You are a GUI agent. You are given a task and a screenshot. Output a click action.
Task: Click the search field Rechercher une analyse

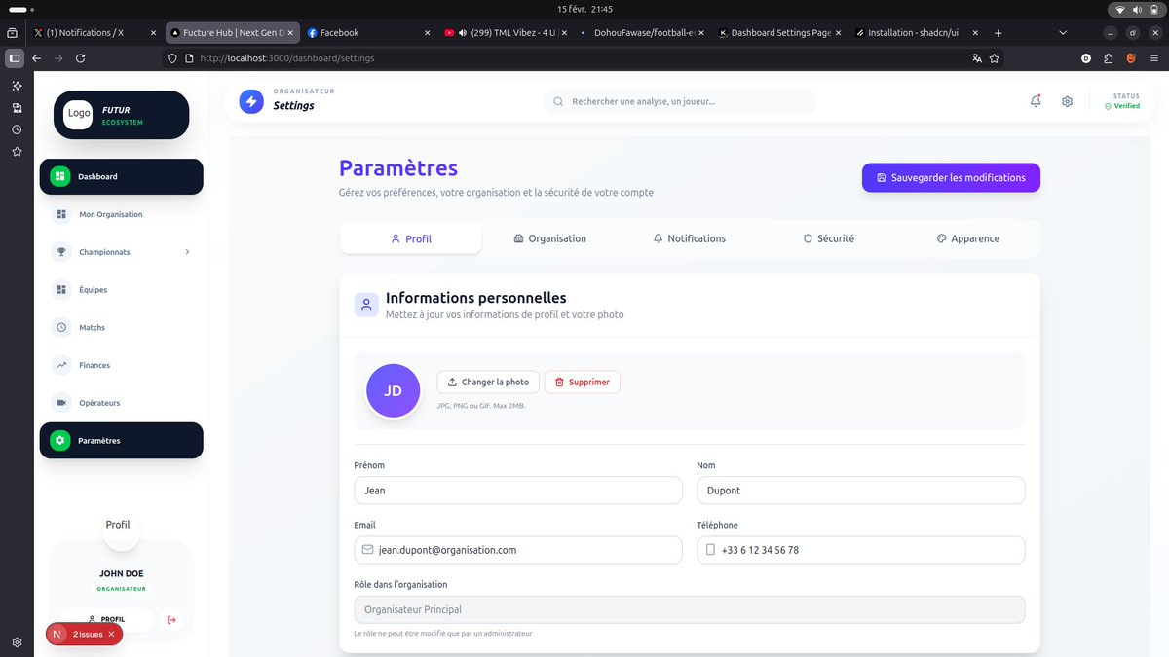tap(680, 101)
